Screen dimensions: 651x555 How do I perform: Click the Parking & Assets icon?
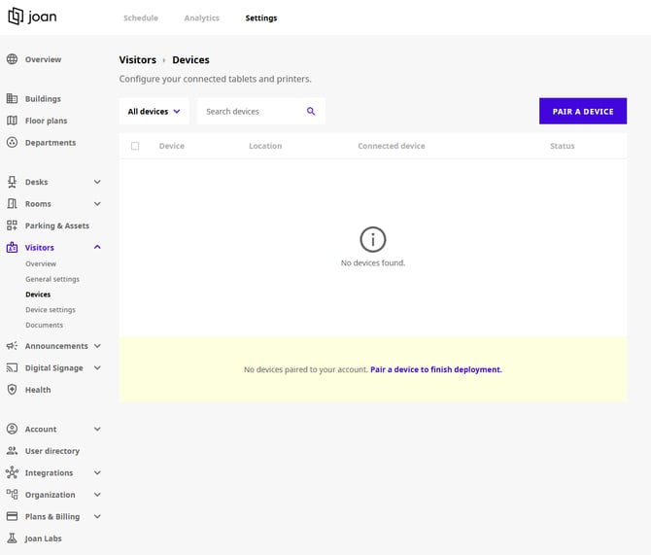[12, 225]
